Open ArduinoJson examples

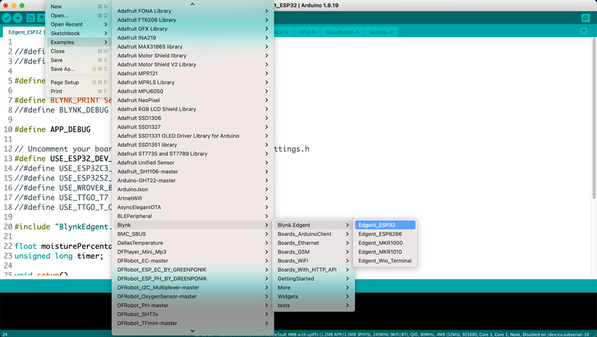click(x=193, y=190)
